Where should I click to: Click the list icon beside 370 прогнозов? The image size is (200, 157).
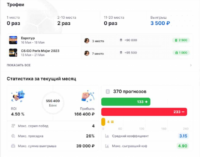pyautogui.click(x=108, y=92)
